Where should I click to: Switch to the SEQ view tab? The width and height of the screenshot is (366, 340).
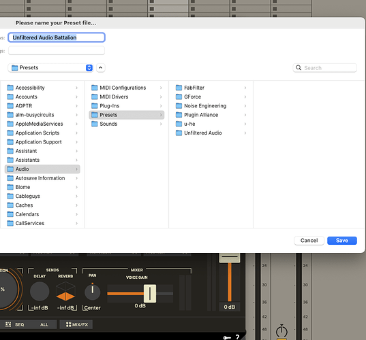point(16,324)
